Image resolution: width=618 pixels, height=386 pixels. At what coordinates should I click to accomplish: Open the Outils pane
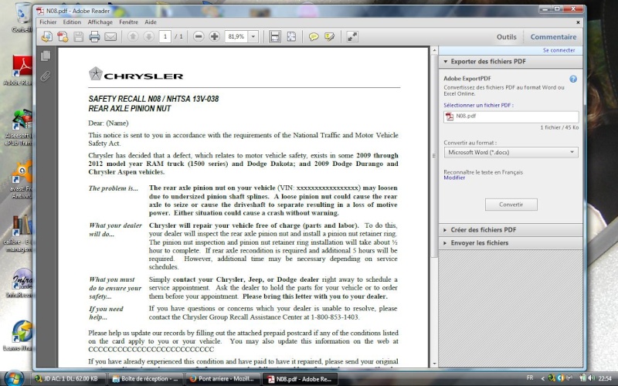point(507,36)
